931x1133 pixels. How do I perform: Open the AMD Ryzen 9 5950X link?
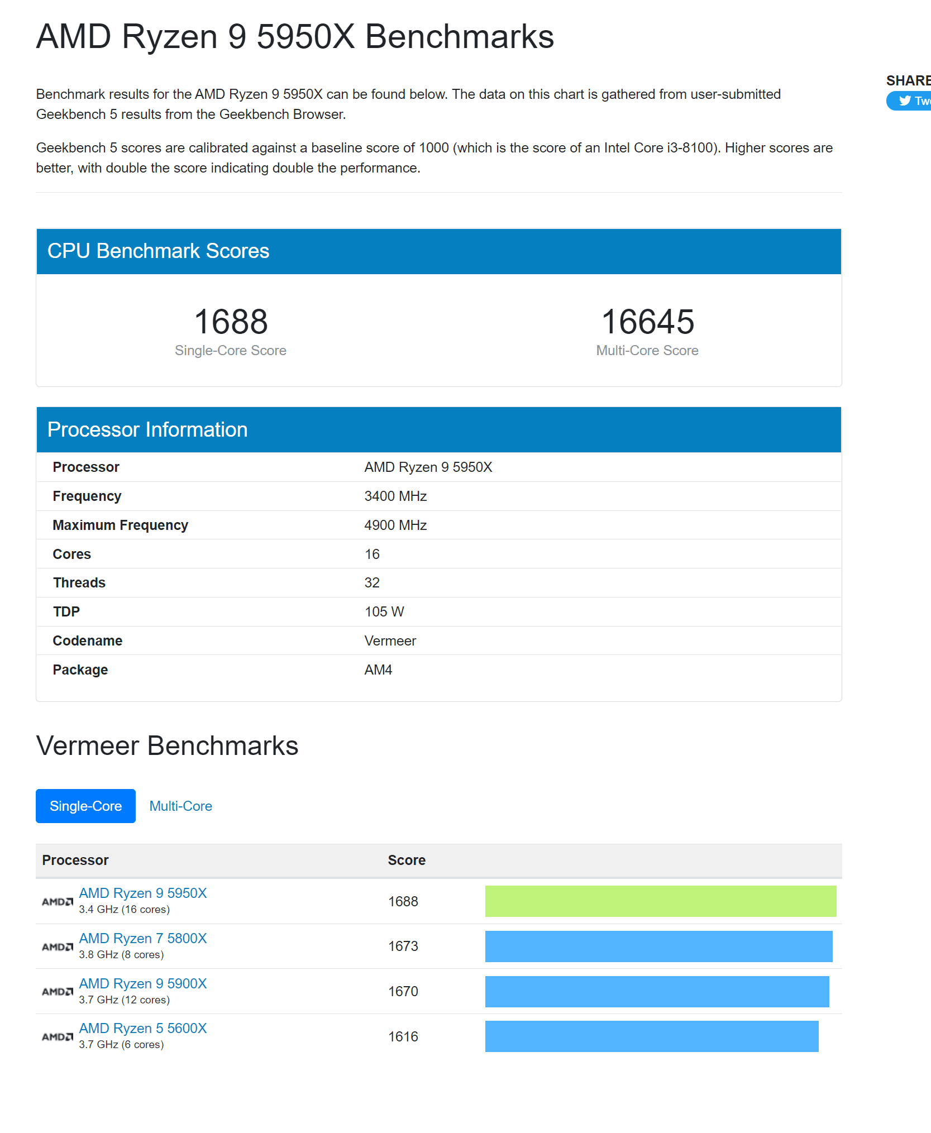pyautogui.click(x=143, y=893)
